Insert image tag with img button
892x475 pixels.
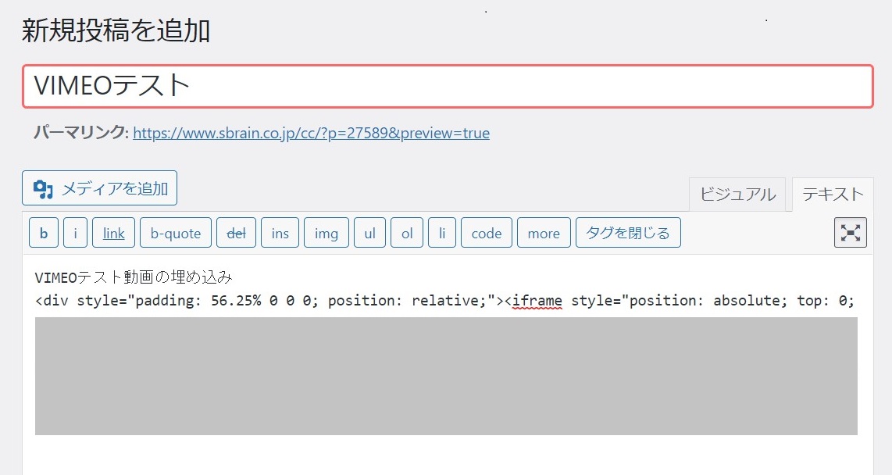[326, 233]
